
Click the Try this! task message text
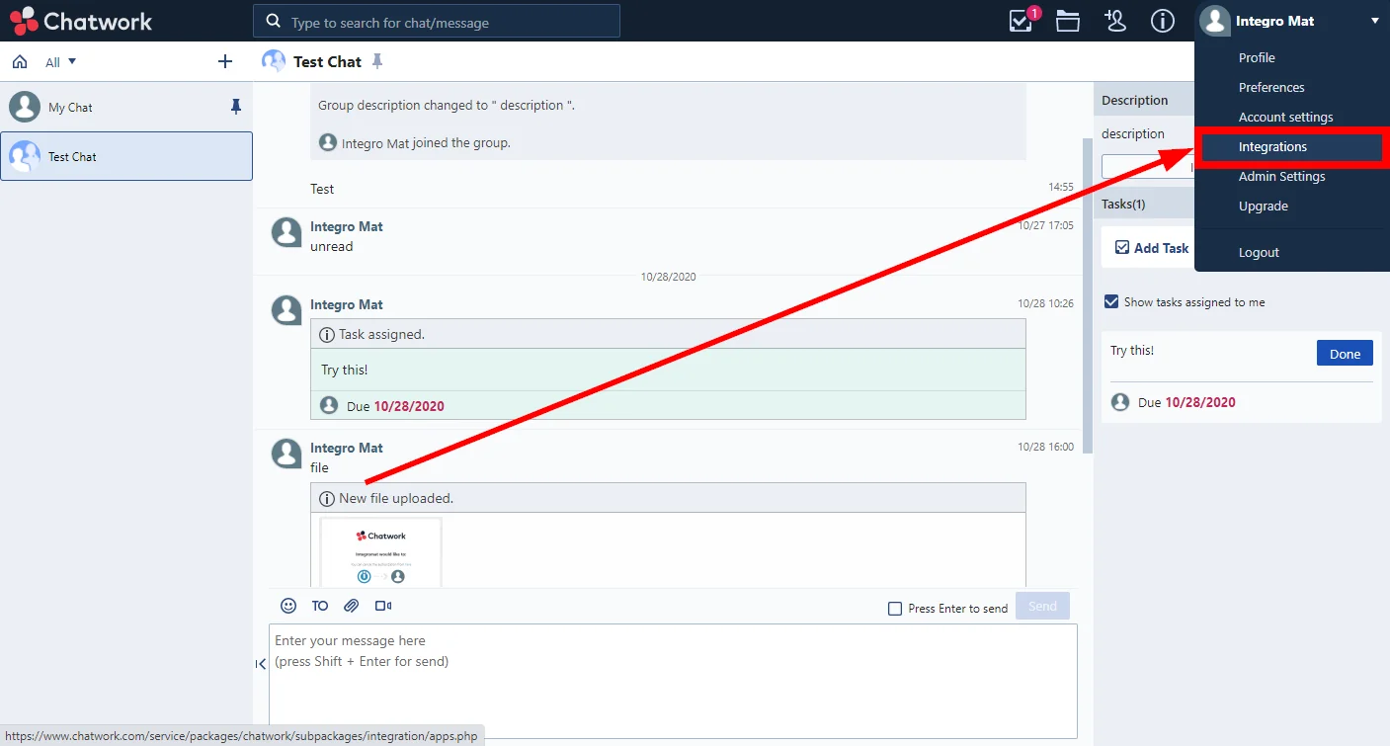click(x=345, y=370)
